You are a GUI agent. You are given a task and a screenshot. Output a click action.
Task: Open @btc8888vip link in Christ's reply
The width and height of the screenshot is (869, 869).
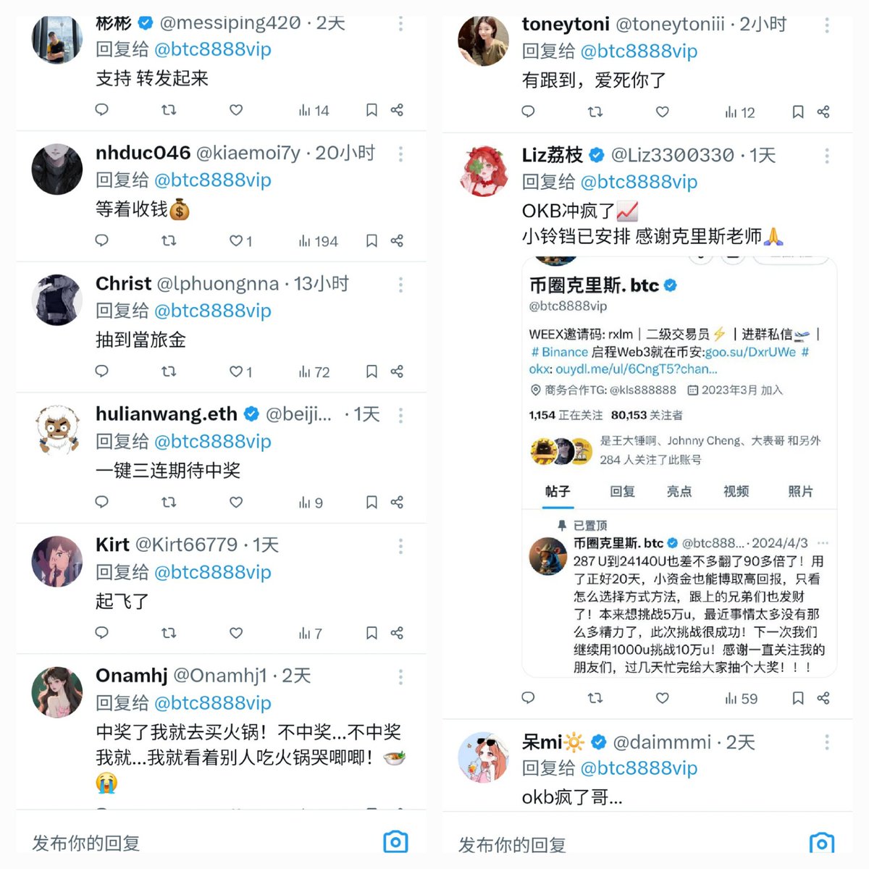[213, 311]
